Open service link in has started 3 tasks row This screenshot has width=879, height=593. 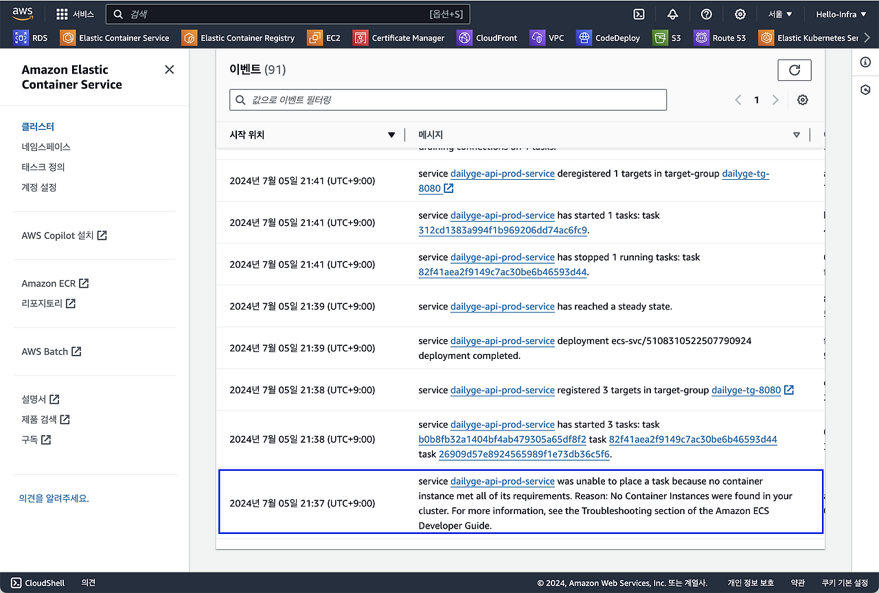tap(503, 424)
